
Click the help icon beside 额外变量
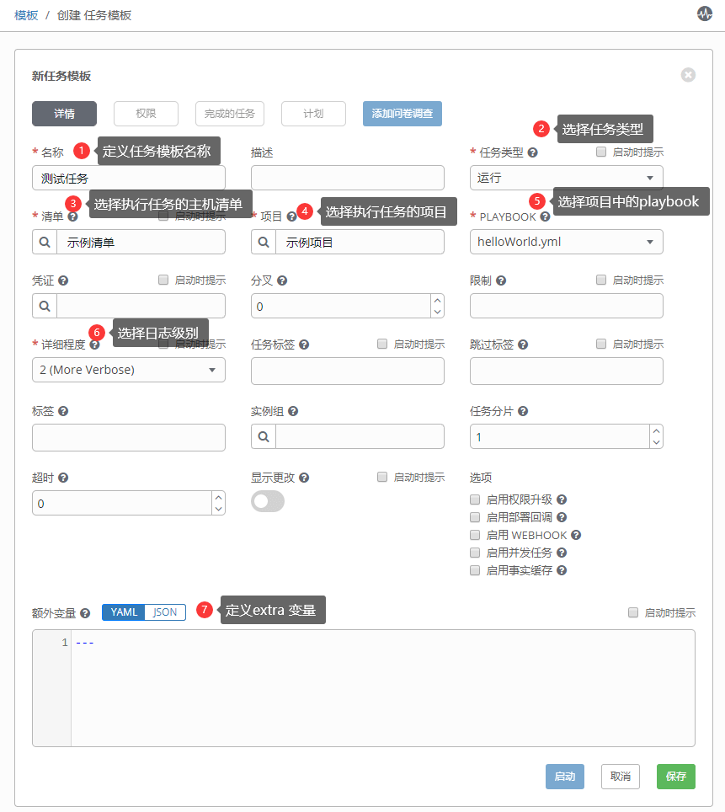pos(85,613)
